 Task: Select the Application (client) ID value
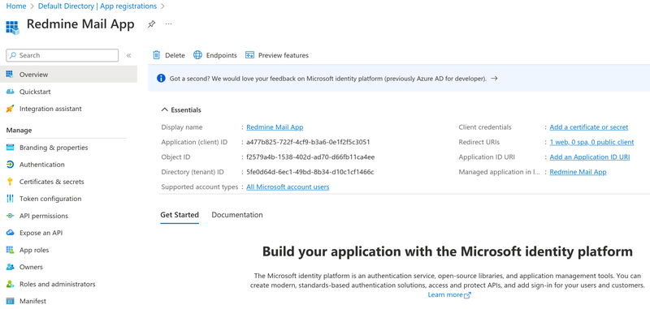(x=308, y=142)
